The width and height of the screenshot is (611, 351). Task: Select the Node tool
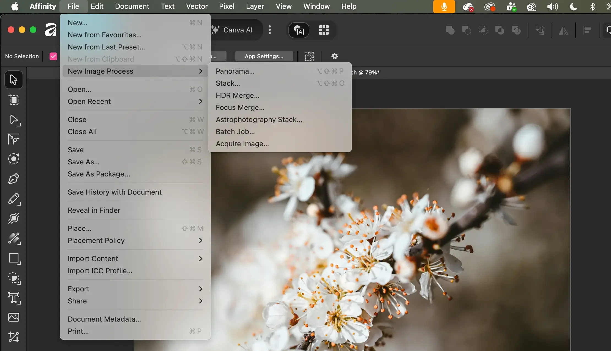[13, 120]
